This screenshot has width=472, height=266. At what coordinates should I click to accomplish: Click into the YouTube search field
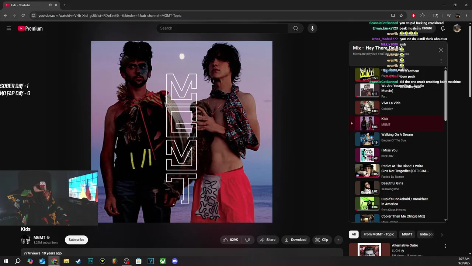222,28
